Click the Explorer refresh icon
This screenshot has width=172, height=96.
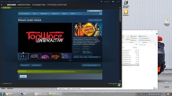point(137,45)
